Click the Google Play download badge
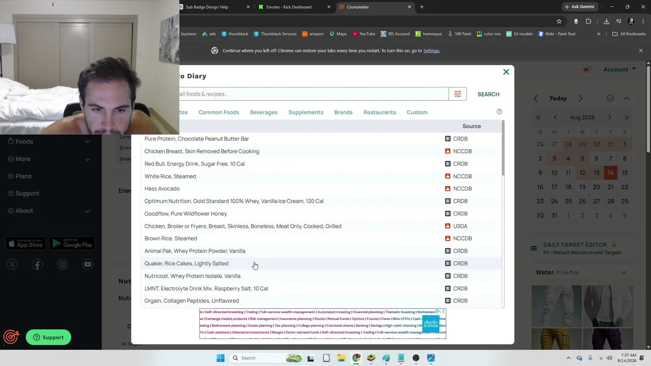The image size is (651, 366). coord(72,243)
